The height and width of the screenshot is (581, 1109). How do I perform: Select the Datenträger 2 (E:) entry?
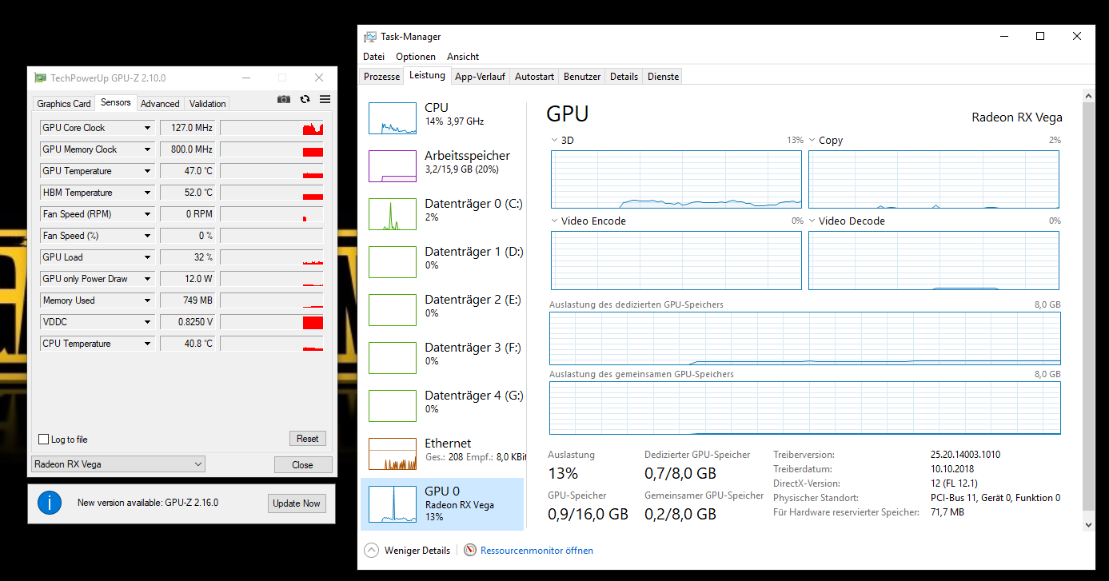pos(442,310)
